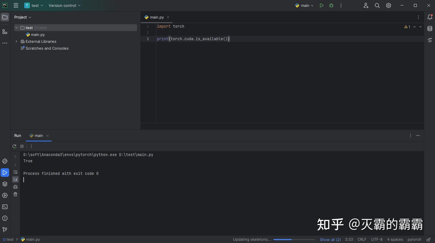Stop the running process

click(x=22, y=146)
